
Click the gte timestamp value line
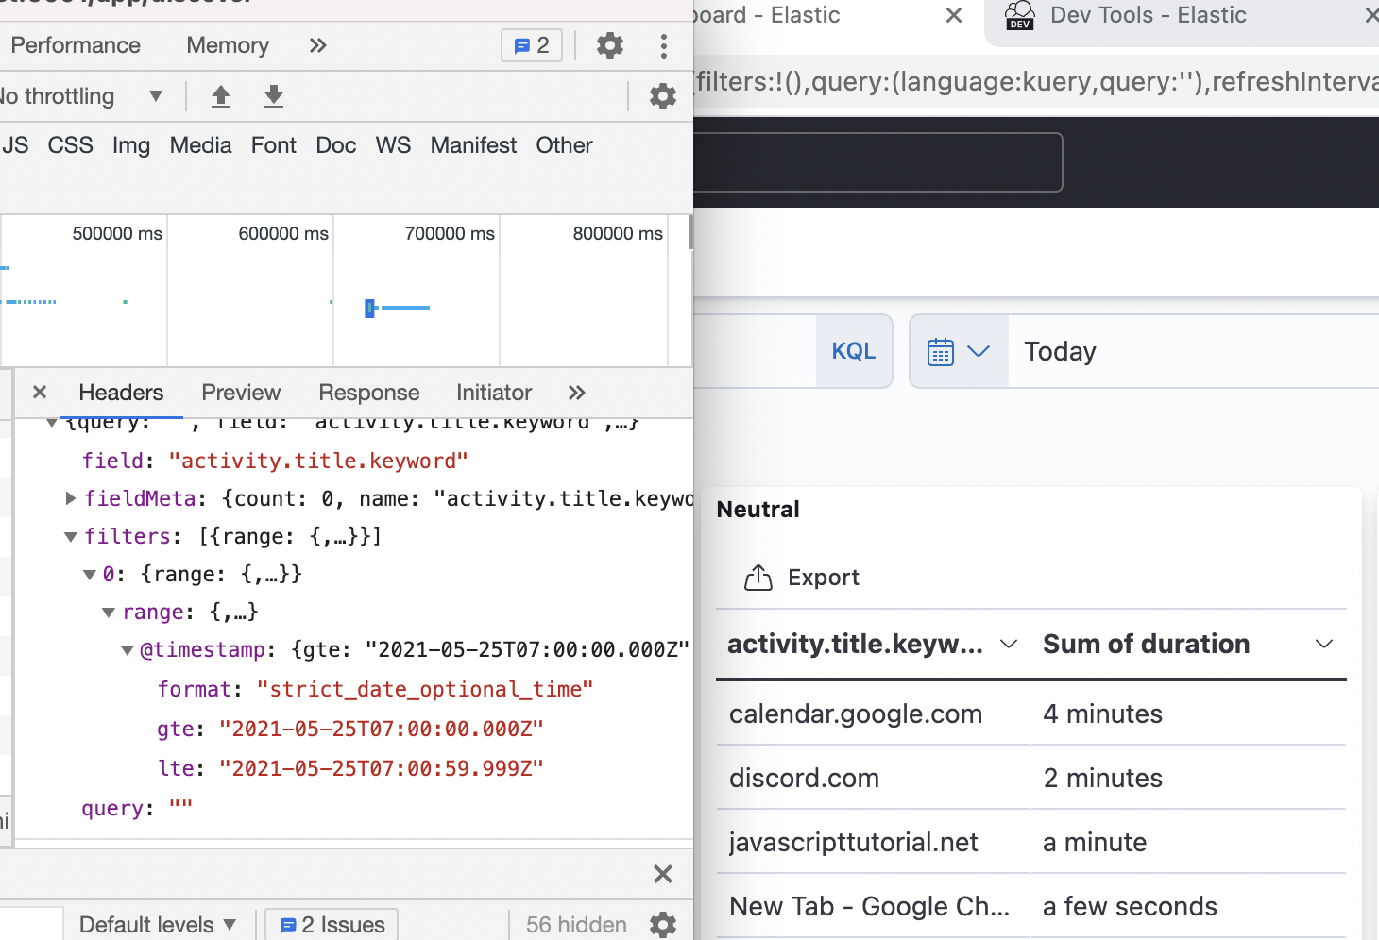[x=350, y=729]
